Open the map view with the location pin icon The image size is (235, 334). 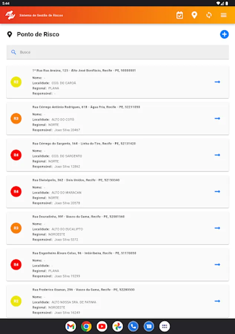pyautogui.click(x=194, y=15)
